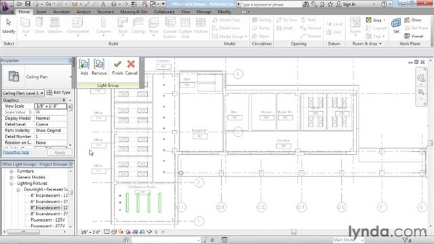The height and width of the screenshot is (244, 434).
Task: Click the navigation wheel icon in drawing area
Action: tap(420, 78)
